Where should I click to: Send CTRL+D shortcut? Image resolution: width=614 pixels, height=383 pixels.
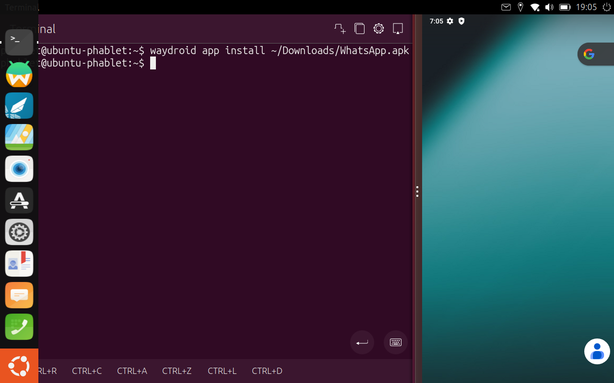pos(267,371)
